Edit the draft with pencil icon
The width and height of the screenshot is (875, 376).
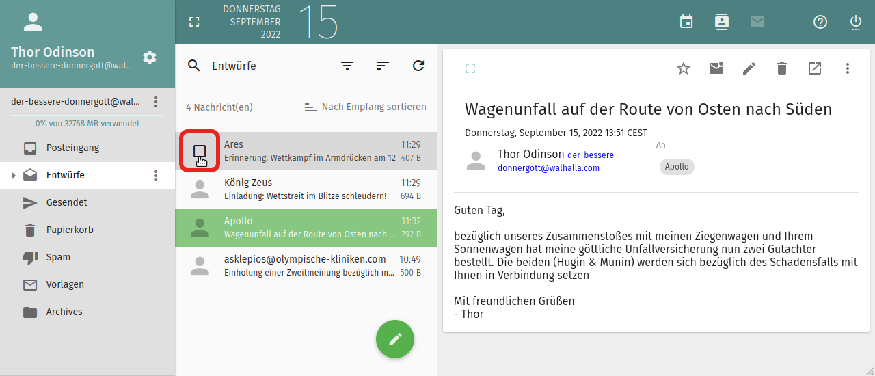tap(749, 68)
